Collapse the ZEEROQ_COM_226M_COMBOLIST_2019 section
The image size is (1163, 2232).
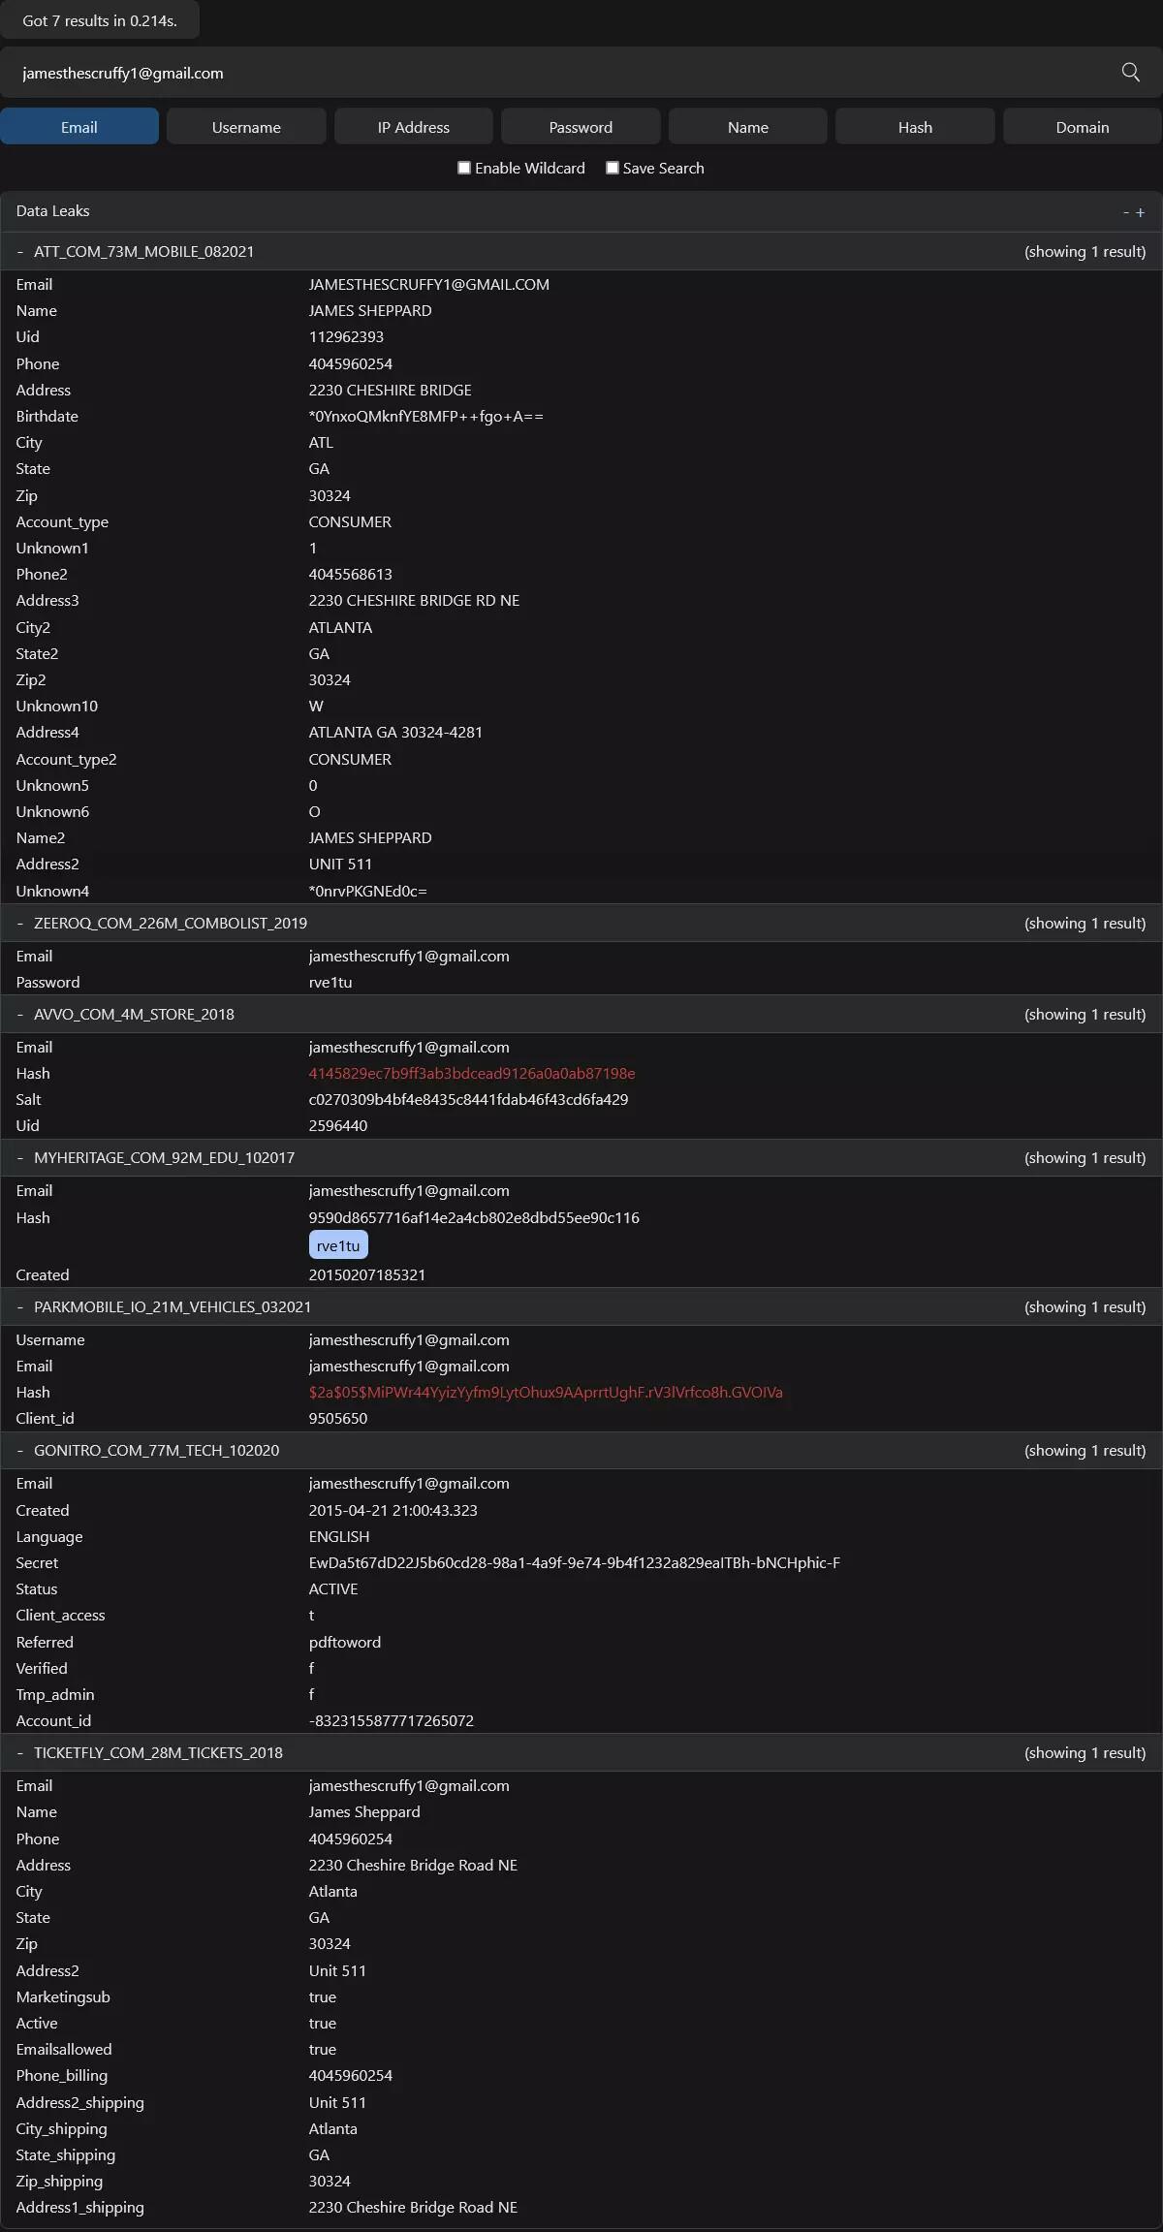[19, 924]
